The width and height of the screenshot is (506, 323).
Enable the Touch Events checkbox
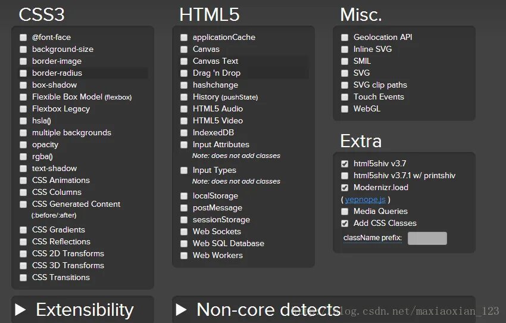pos(345,97)
